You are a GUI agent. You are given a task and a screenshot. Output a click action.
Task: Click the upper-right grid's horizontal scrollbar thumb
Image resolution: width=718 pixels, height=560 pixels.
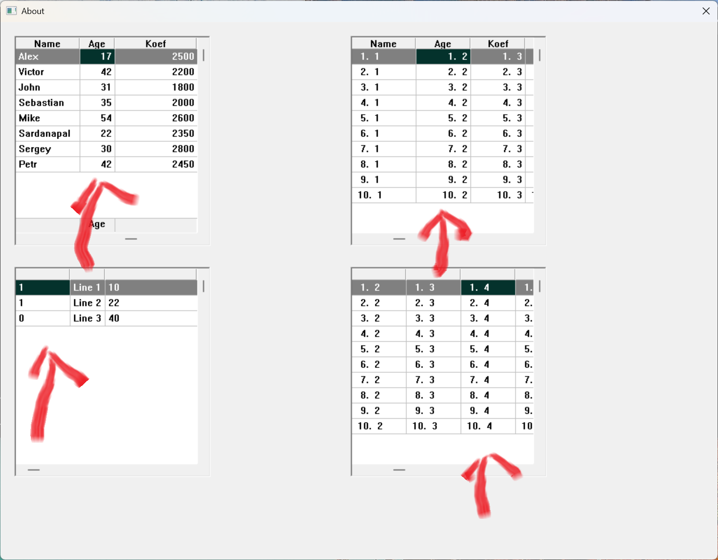pos(399,238)
